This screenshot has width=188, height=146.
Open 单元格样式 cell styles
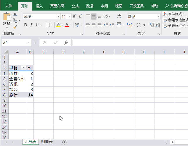[175, 26]
